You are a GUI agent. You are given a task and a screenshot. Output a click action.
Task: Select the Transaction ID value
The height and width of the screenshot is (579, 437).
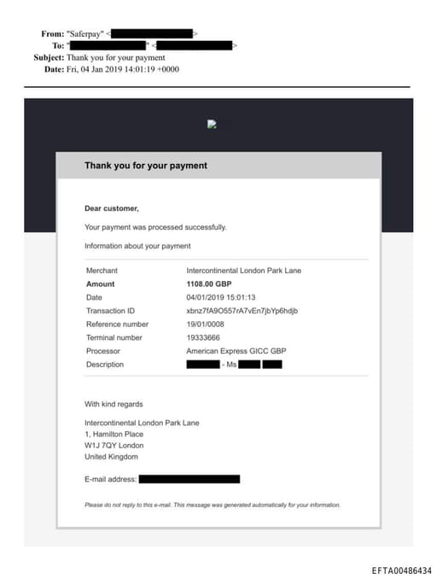[x=242, y=311]
